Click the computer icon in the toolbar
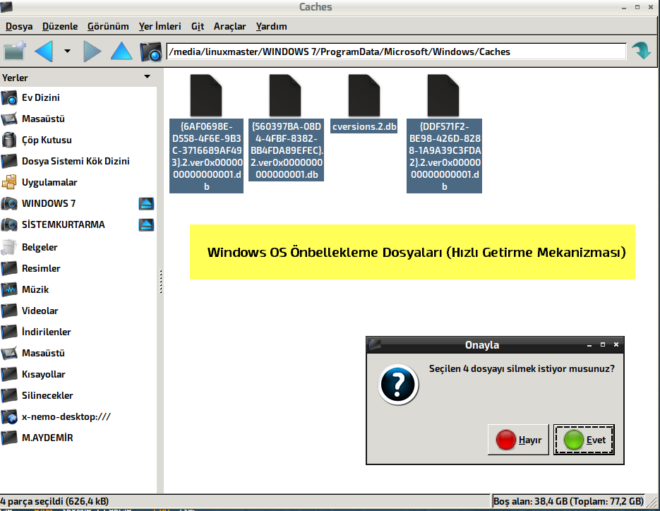This screenshot has width=660, height=511. 150,52
